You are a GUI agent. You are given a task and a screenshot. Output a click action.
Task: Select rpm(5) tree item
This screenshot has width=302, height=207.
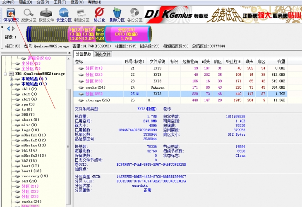(x=28, y=104)
